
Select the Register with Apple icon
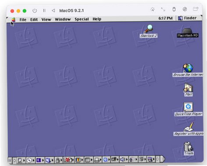(x=189, y=129)
